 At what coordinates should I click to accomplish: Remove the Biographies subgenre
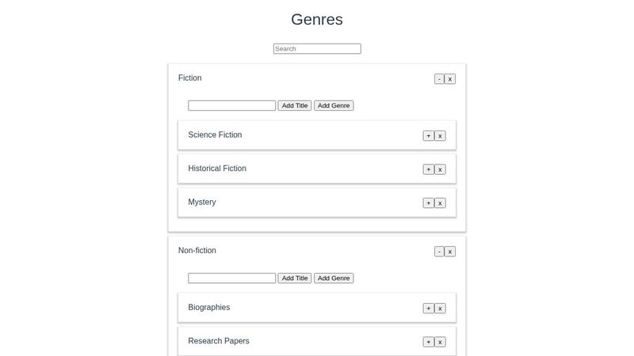pos(440,309)
